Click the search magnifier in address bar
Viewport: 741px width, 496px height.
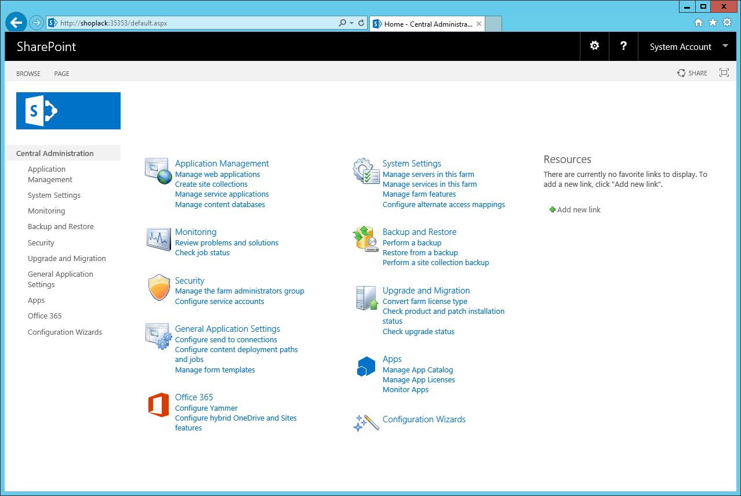click(x=343, y=23)
